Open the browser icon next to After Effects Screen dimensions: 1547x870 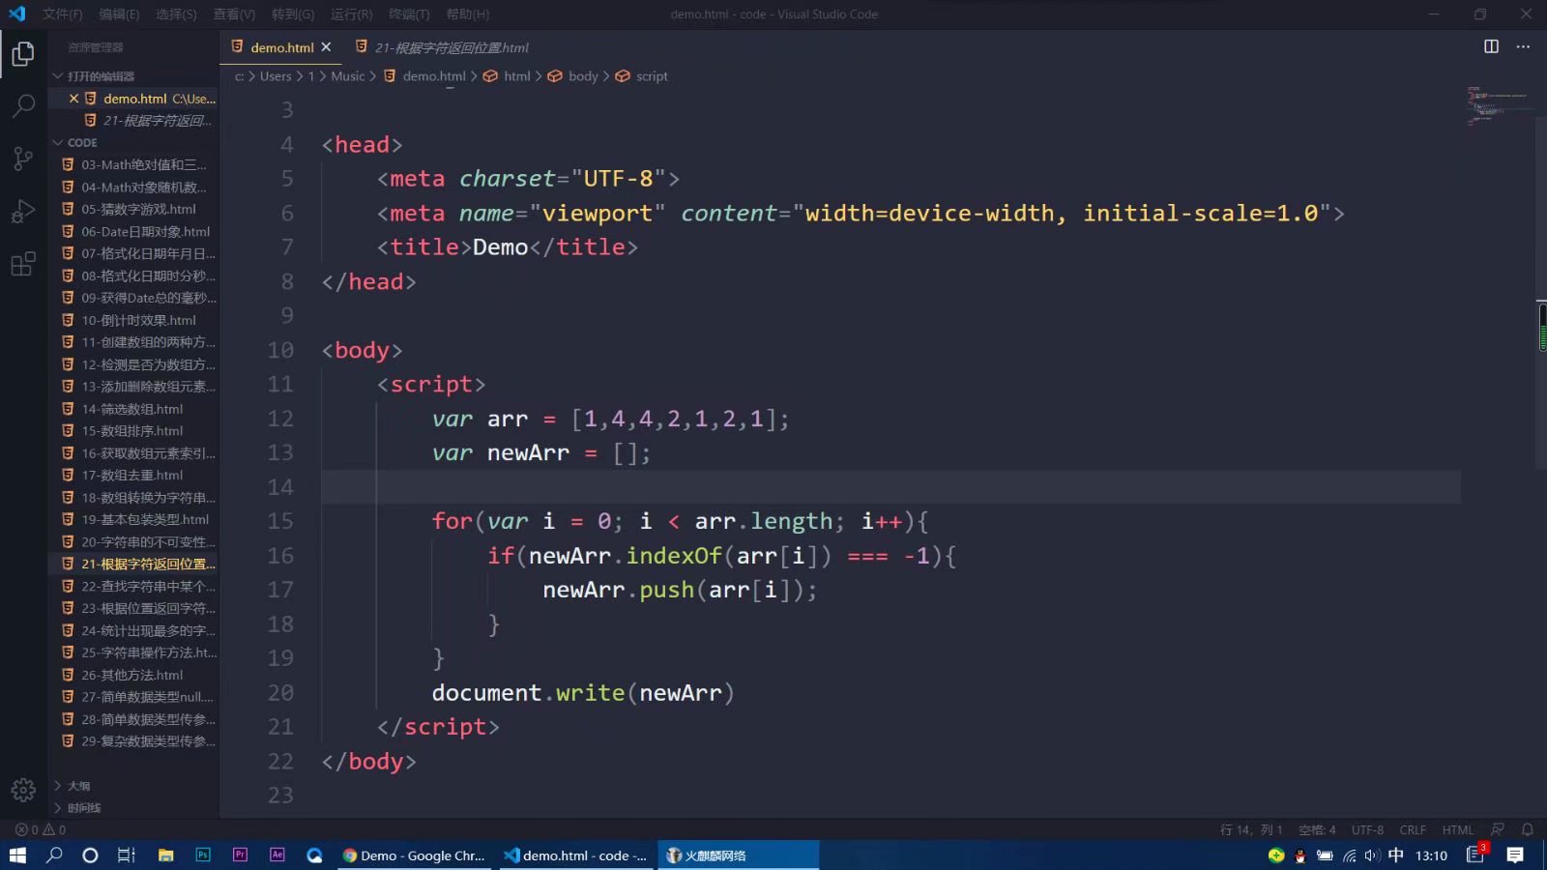coord(314,855)
